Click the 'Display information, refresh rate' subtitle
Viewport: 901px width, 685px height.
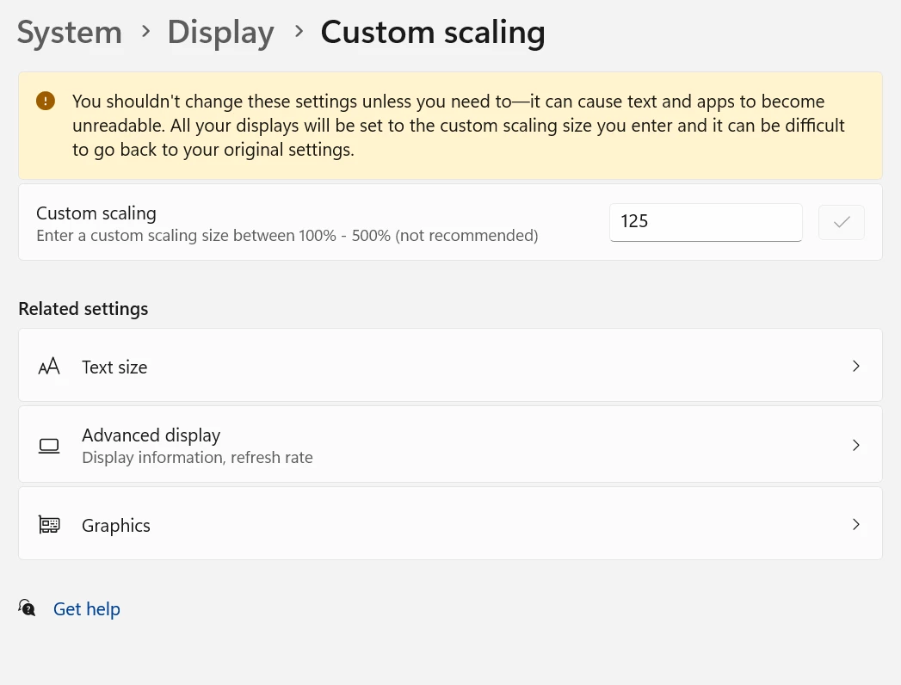[197, 458]
